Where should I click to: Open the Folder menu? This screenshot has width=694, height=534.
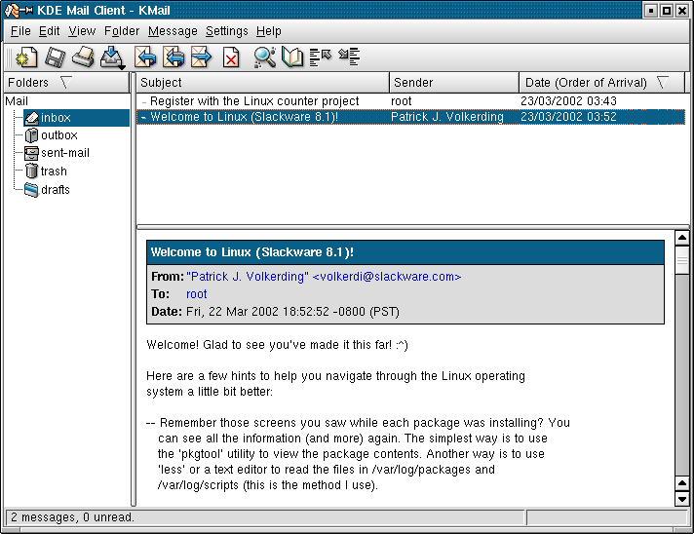[x=122, y=31]
